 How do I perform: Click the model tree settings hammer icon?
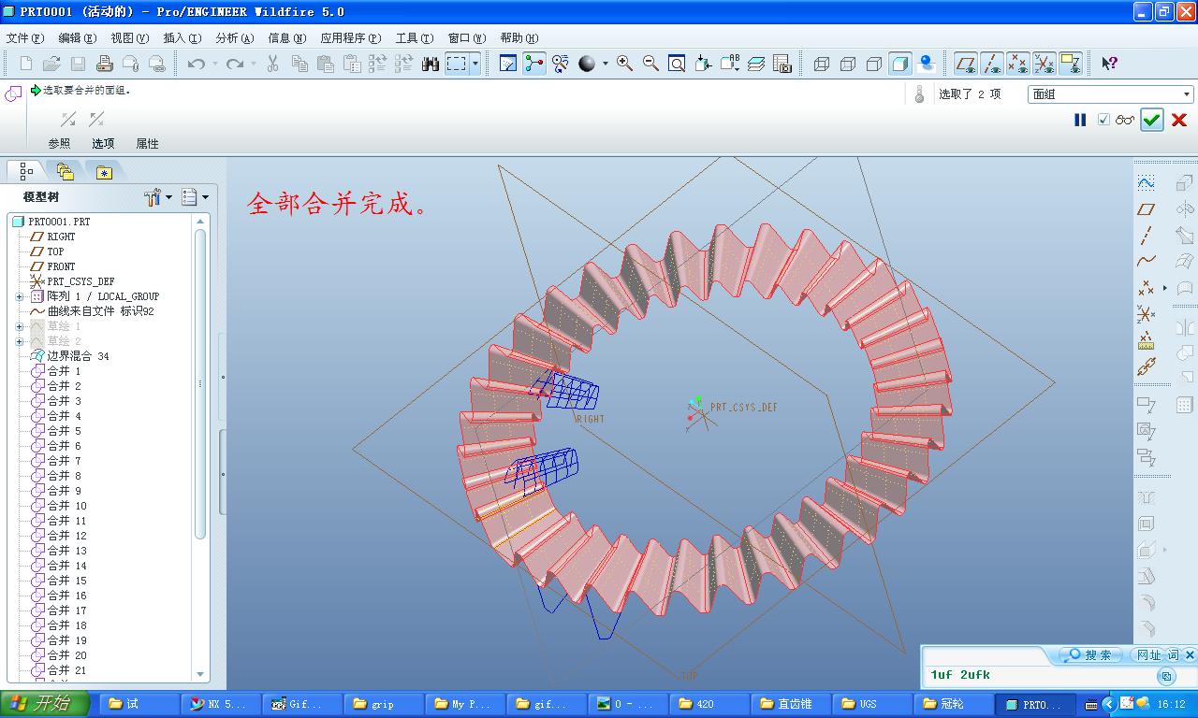click(x=153, y=197)
